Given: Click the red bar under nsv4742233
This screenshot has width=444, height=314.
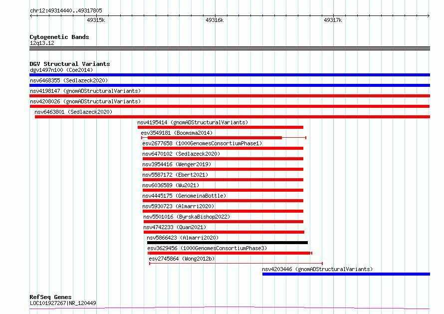Looking at the screenshot, I should click(224, 232).
